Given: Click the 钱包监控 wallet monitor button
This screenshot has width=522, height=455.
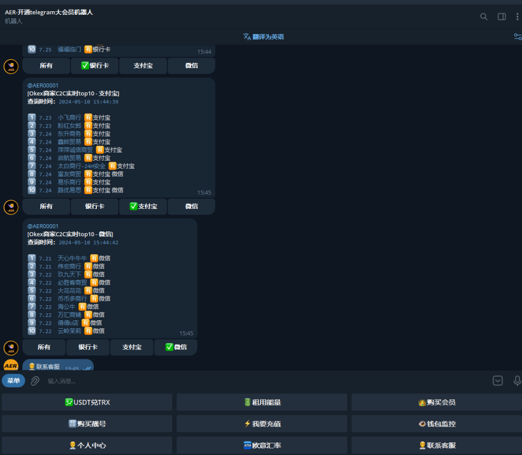Looking at the screenshot, I should pyautogui.click(x=436, y=423).
